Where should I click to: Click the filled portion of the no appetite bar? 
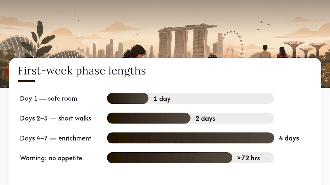pyautogui.click(x=169, y=158)
